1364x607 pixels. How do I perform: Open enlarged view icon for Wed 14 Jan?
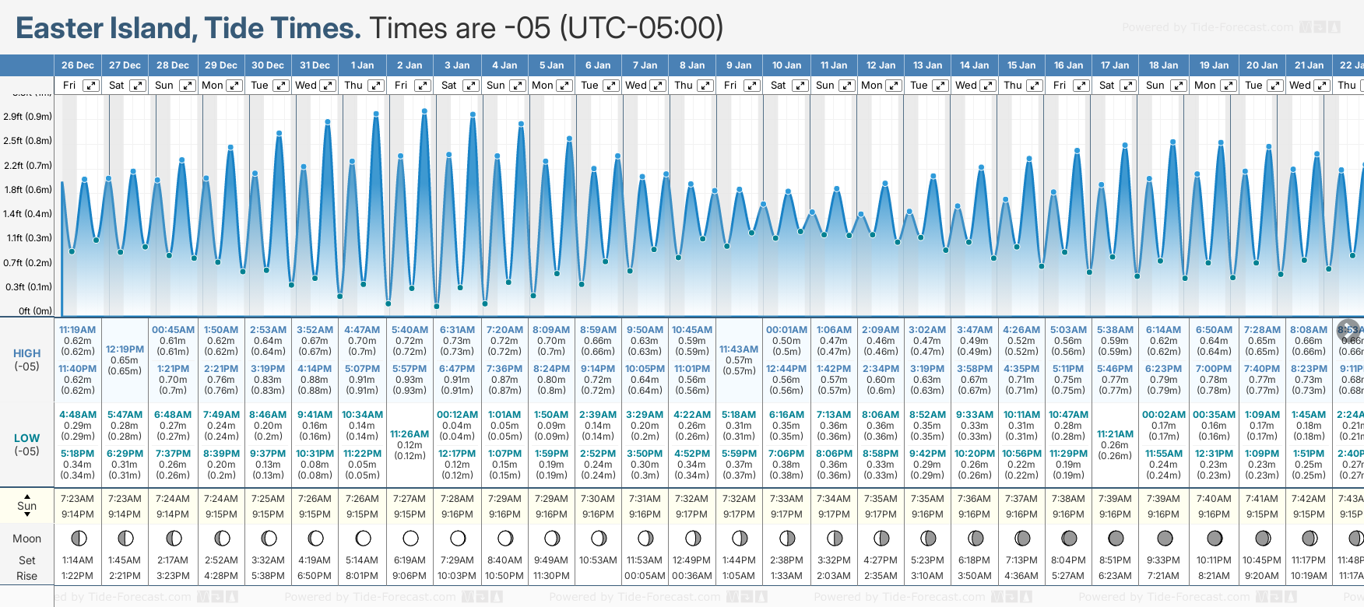tap(987, 86)
